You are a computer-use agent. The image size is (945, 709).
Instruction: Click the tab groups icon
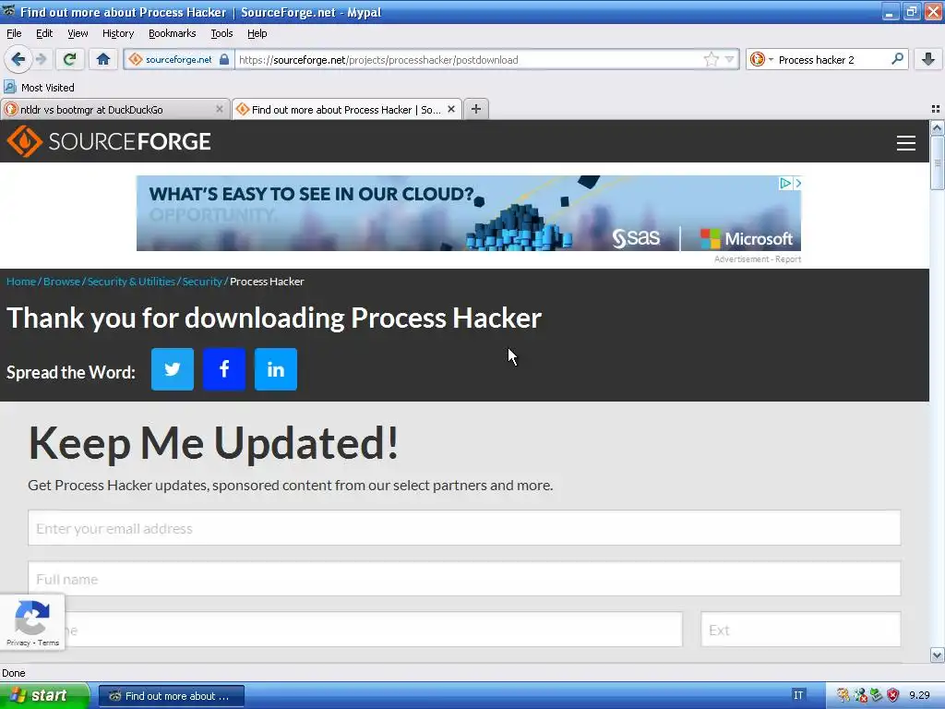tap(936, 109)
